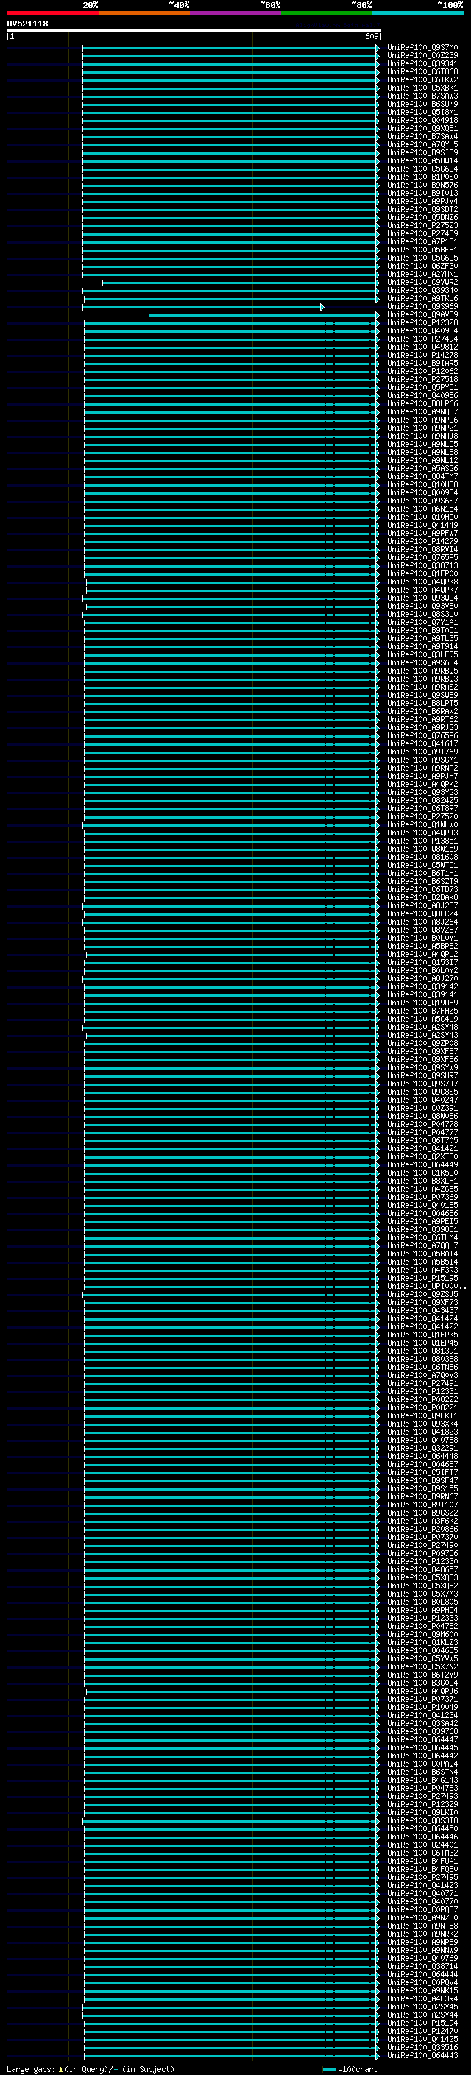Click label UniRef100_Q9SDT2
Viewport: 471px width, 2075px height.
coord(422,210)
